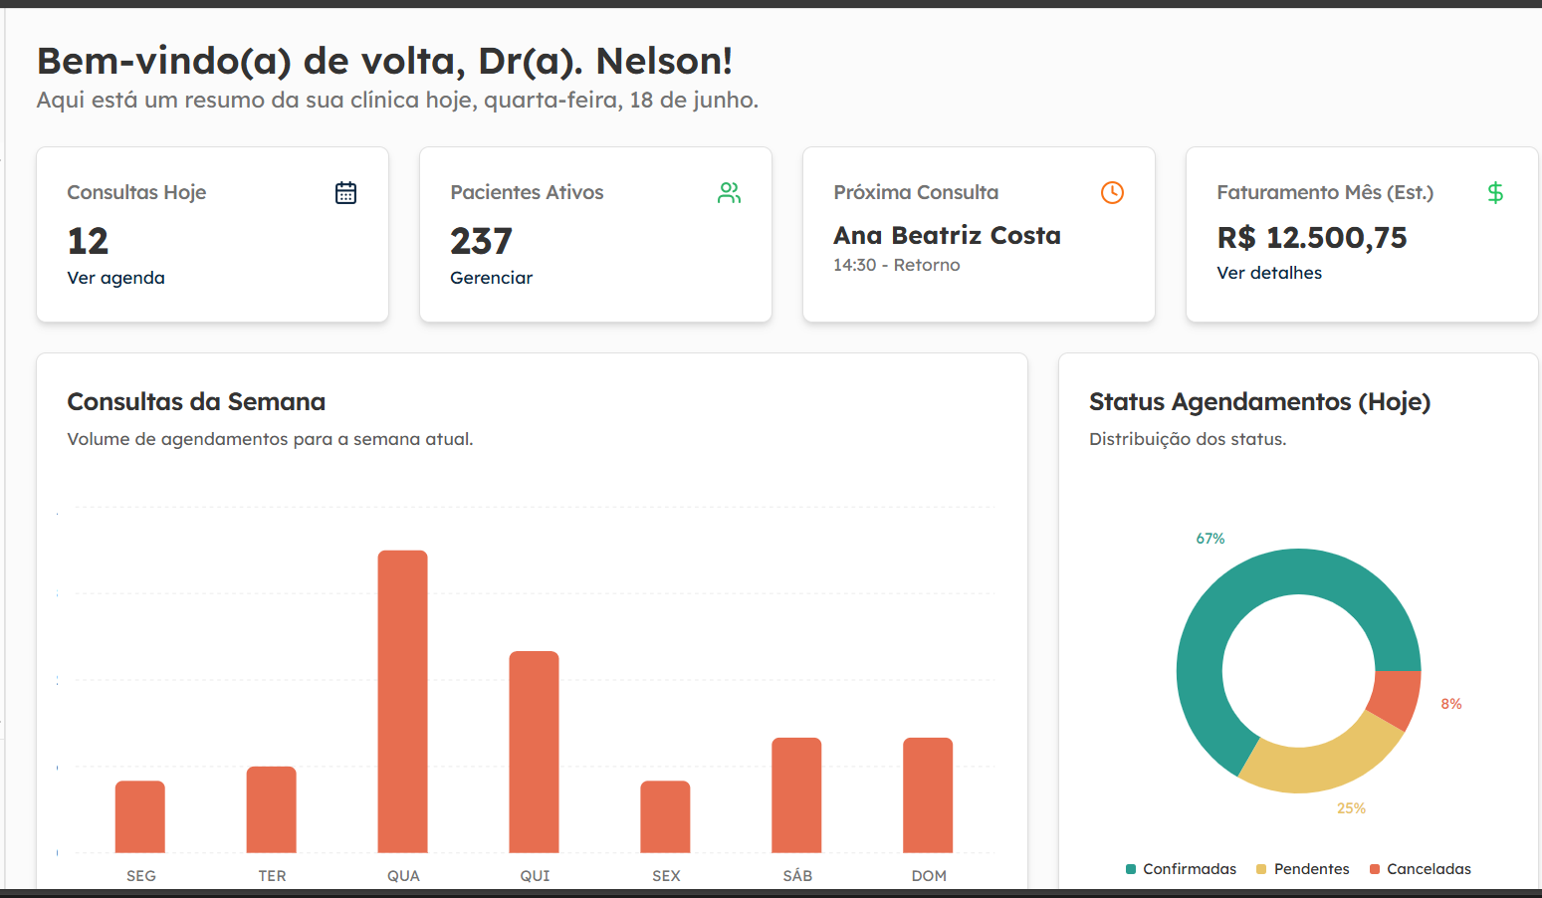The height and width of the screenshot is (898, 1542).
Task: Click the consultation count 12
Action: pyautogui.click(x=87, y=241)
